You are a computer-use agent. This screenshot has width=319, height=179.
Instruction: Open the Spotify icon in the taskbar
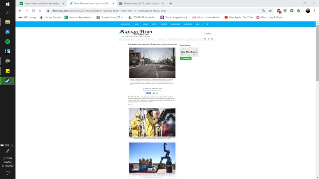(7, 42)
